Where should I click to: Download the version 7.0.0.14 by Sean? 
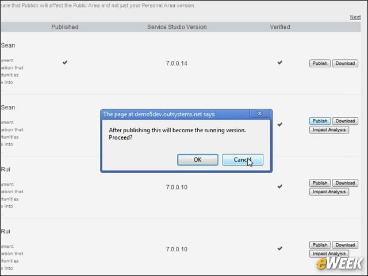[345, 63]
